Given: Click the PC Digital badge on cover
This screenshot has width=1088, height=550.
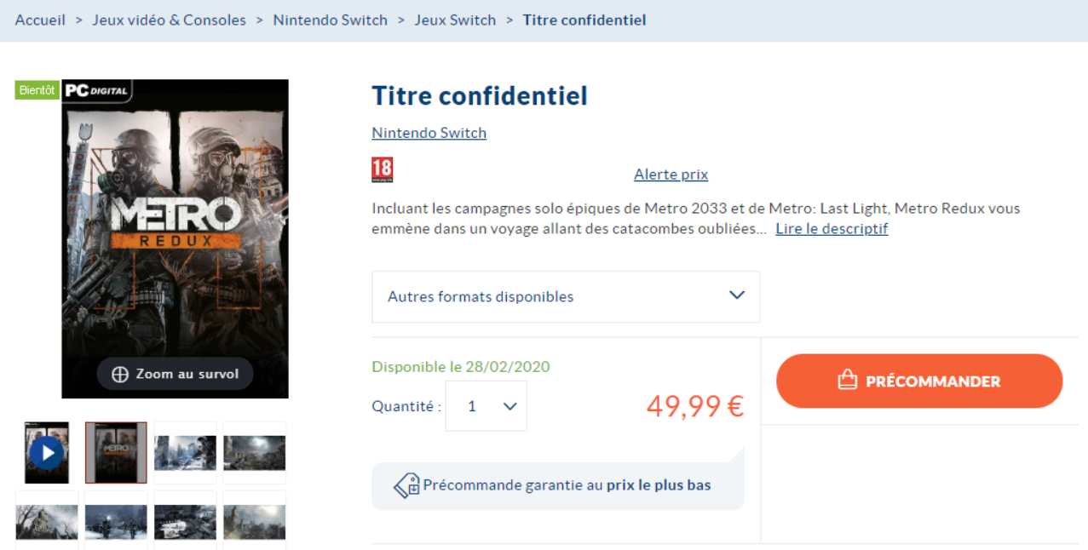Looking at the screenshot, I should 96,90.
